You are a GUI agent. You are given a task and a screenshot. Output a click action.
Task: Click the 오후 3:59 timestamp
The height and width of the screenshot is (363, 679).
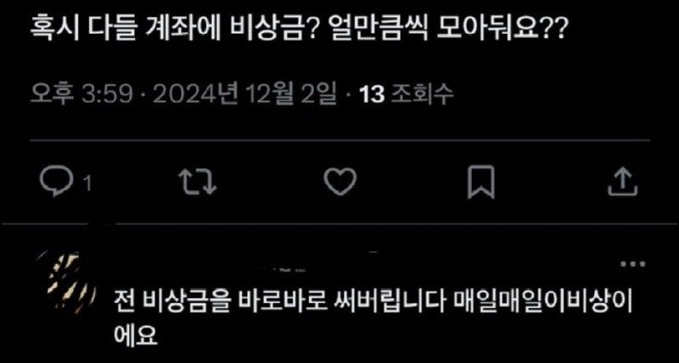click(x=81, y=94)
